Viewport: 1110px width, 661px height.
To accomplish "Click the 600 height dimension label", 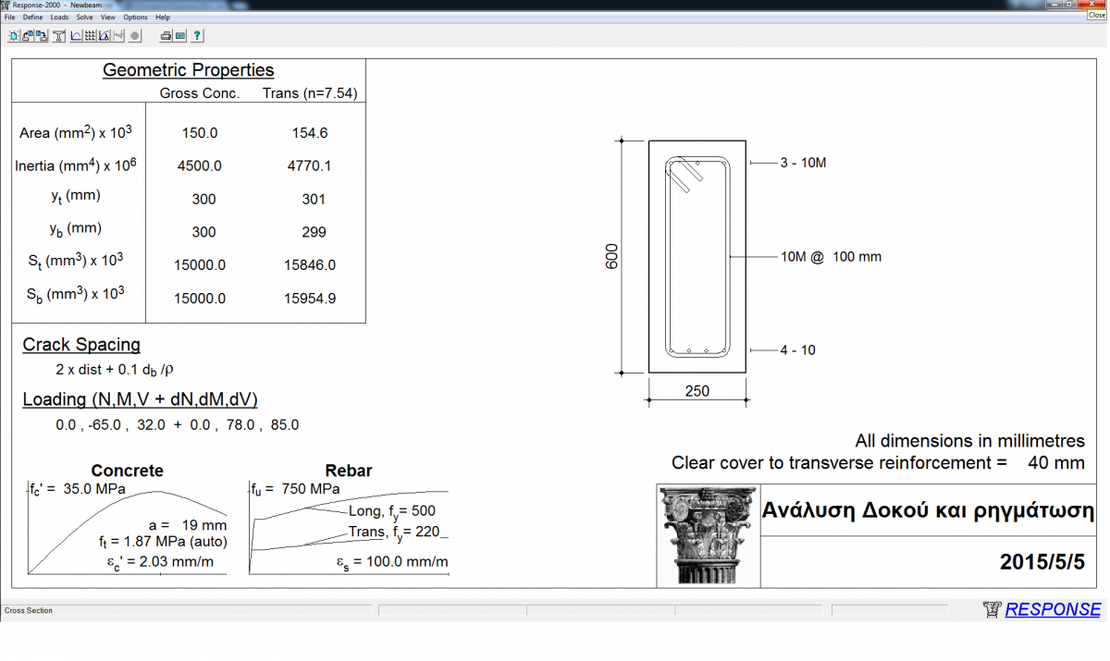I will [611, 257].
